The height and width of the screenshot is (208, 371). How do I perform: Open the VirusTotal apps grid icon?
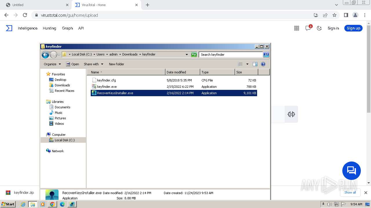[297, 28]
